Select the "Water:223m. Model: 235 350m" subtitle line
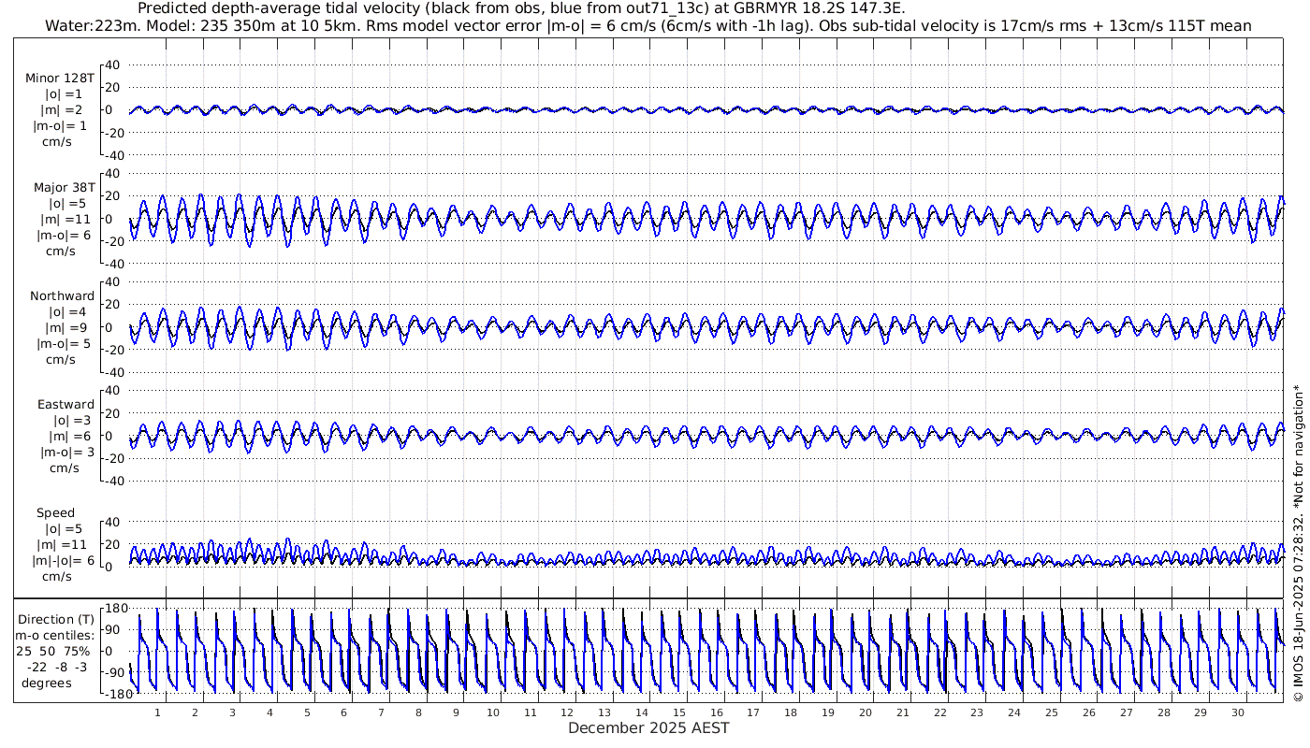This screenshot has width=1310, height=748. (x=648, y=25)
